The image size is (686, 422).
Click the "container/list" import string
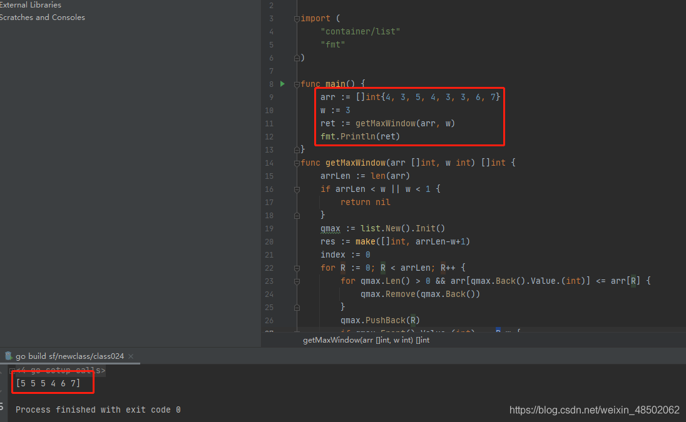coord(360,31)
